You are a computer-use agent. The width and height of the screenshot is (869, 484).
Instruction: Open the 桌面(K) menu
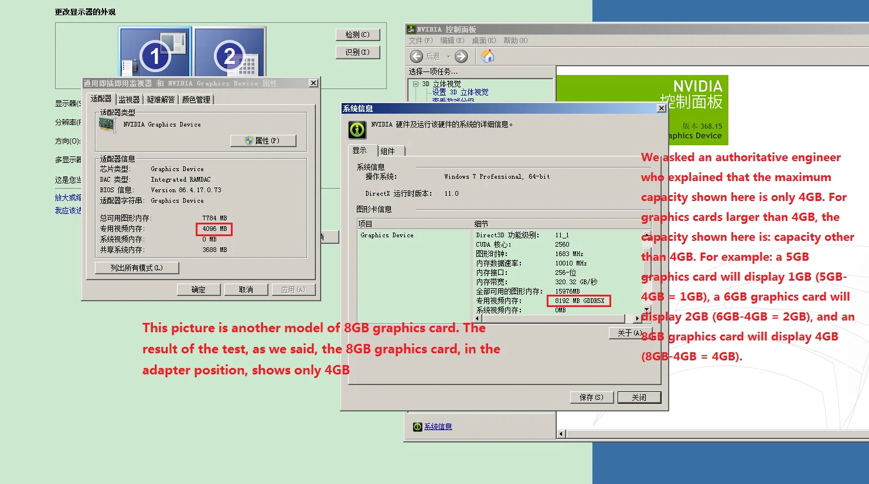click(x=484, y=40)
